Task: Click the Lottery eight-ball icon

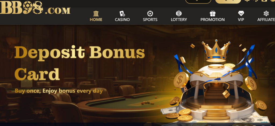Action: click(x=179, y=14)
